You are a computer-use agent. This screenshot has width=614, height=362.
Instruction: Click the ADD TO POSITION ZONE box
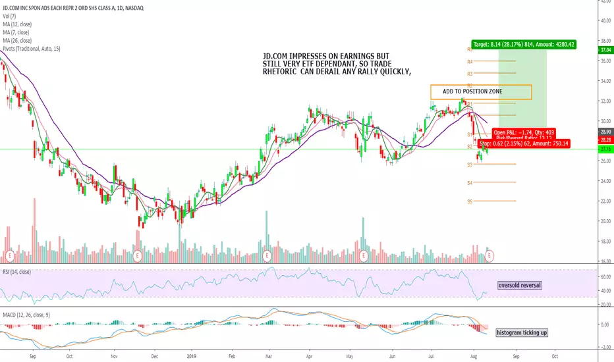click(482, 92)
